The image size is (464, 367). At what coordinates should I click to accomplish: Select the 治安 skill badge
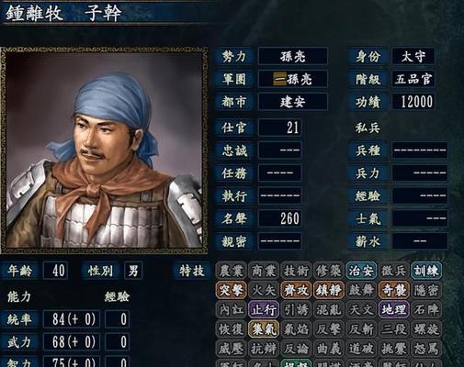coord(361,271)
